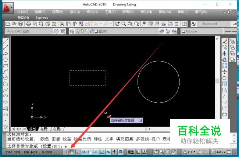Open the Help question mark icon
This screenshot has width=239, height=157.
[x=185, y=24]
